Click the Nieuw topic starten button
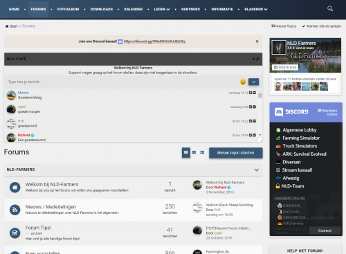Viewport: 346px width, 254px height. point(236,153)
